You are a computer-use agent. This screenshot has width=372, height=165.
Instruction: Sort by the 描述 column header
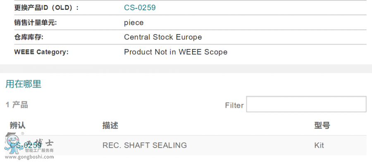(x=110, y=125)
